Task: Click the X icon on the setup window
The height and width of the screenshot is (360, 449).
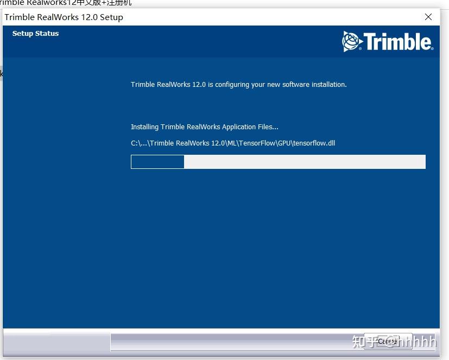Action: coord(428,17)
